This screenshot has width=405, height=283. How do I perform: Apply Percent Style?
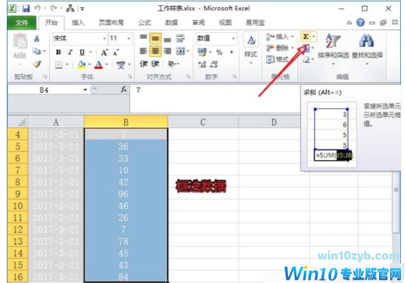click(x=220, y=52)
